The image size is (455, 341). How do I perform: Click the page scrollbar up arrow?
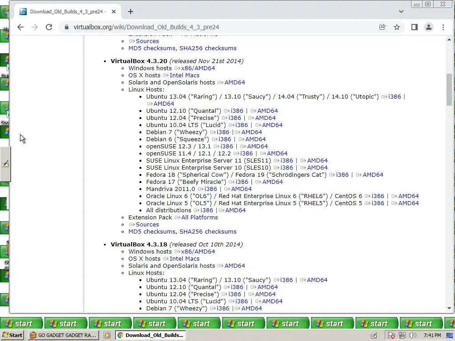tap(449, 40)
